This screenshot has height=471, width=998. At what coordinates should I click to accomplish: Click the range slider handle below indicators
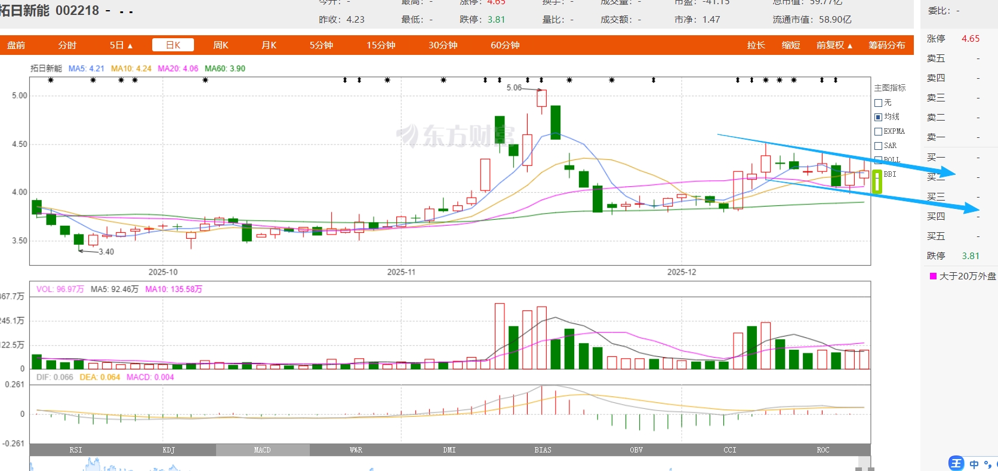[x=865, y=464]
